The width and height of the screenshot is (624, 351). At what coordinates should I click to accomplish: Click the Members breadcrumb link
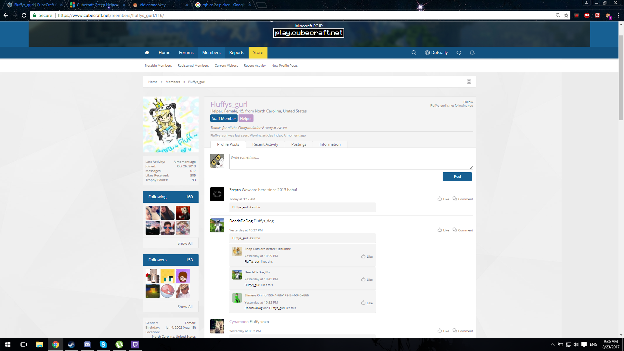173,82
